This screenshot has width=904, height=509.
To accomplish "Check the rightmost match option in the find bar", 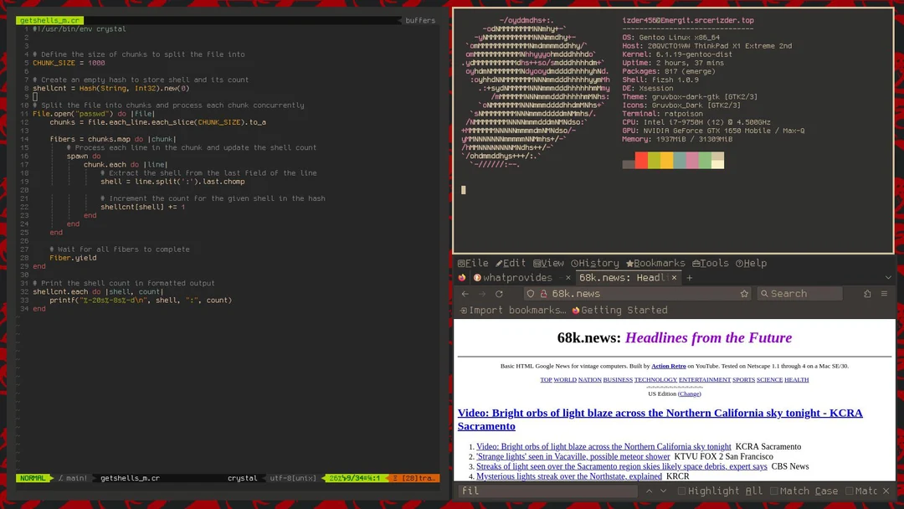I will [x=847, y=491].
